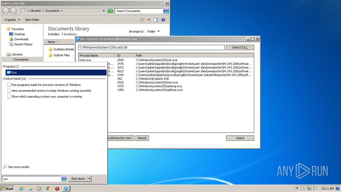Toggle the preview pane icon

tap(156, 20)
